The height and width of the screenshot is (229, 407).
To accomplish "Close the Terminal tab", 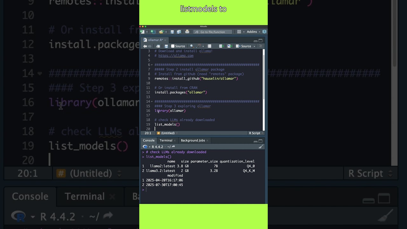I will click(x=175, y=141).
